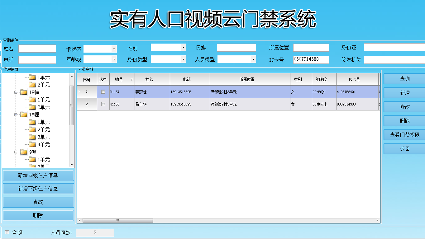Click folder icon of 2单元 under 18幢
Viewport: 425px width, 239px height.
(32, 107)
